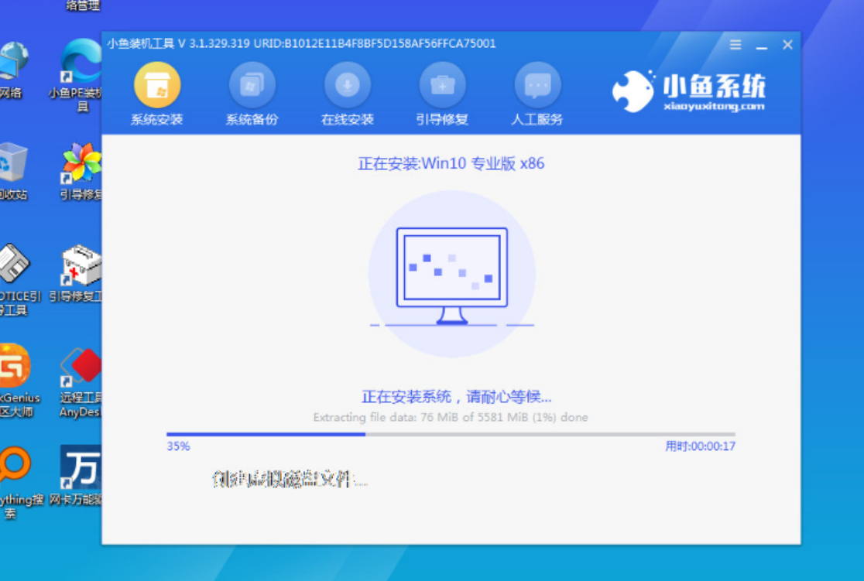Click the 正在安装系统，请耐心等候 status text

click(456, 397)
